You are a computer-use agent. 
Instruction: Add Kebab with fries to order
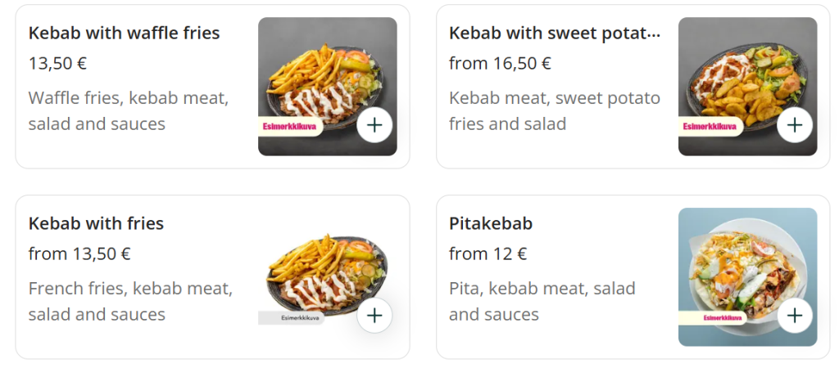point(374,316)
